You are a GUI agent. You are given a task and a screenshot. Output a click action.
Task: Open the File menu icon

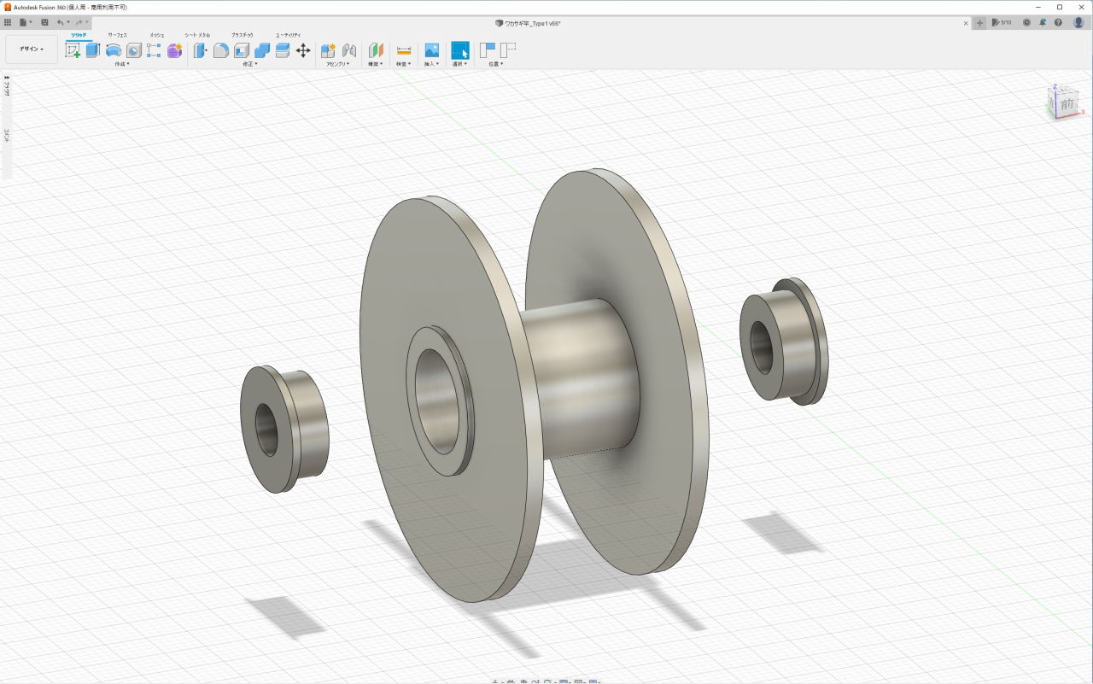(25, 22)
